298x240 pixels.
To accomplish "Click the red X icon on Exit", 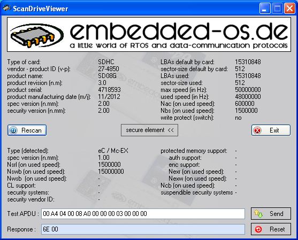I will coord(257,130).
